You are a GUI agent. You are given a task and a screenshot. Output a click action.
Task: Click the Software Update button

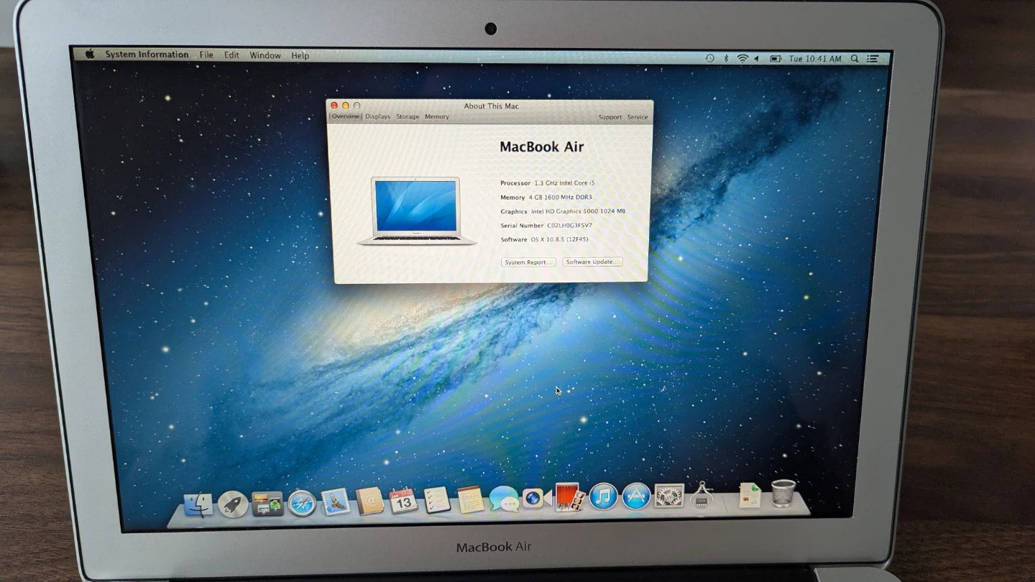pos(592,262)
